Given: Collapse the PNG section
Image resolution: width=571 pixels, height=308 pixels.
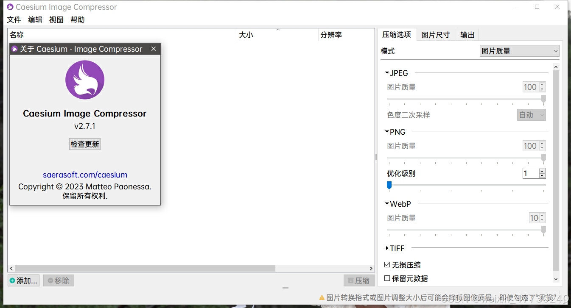Looking at the screenshot, I should [x=387, y=132].
